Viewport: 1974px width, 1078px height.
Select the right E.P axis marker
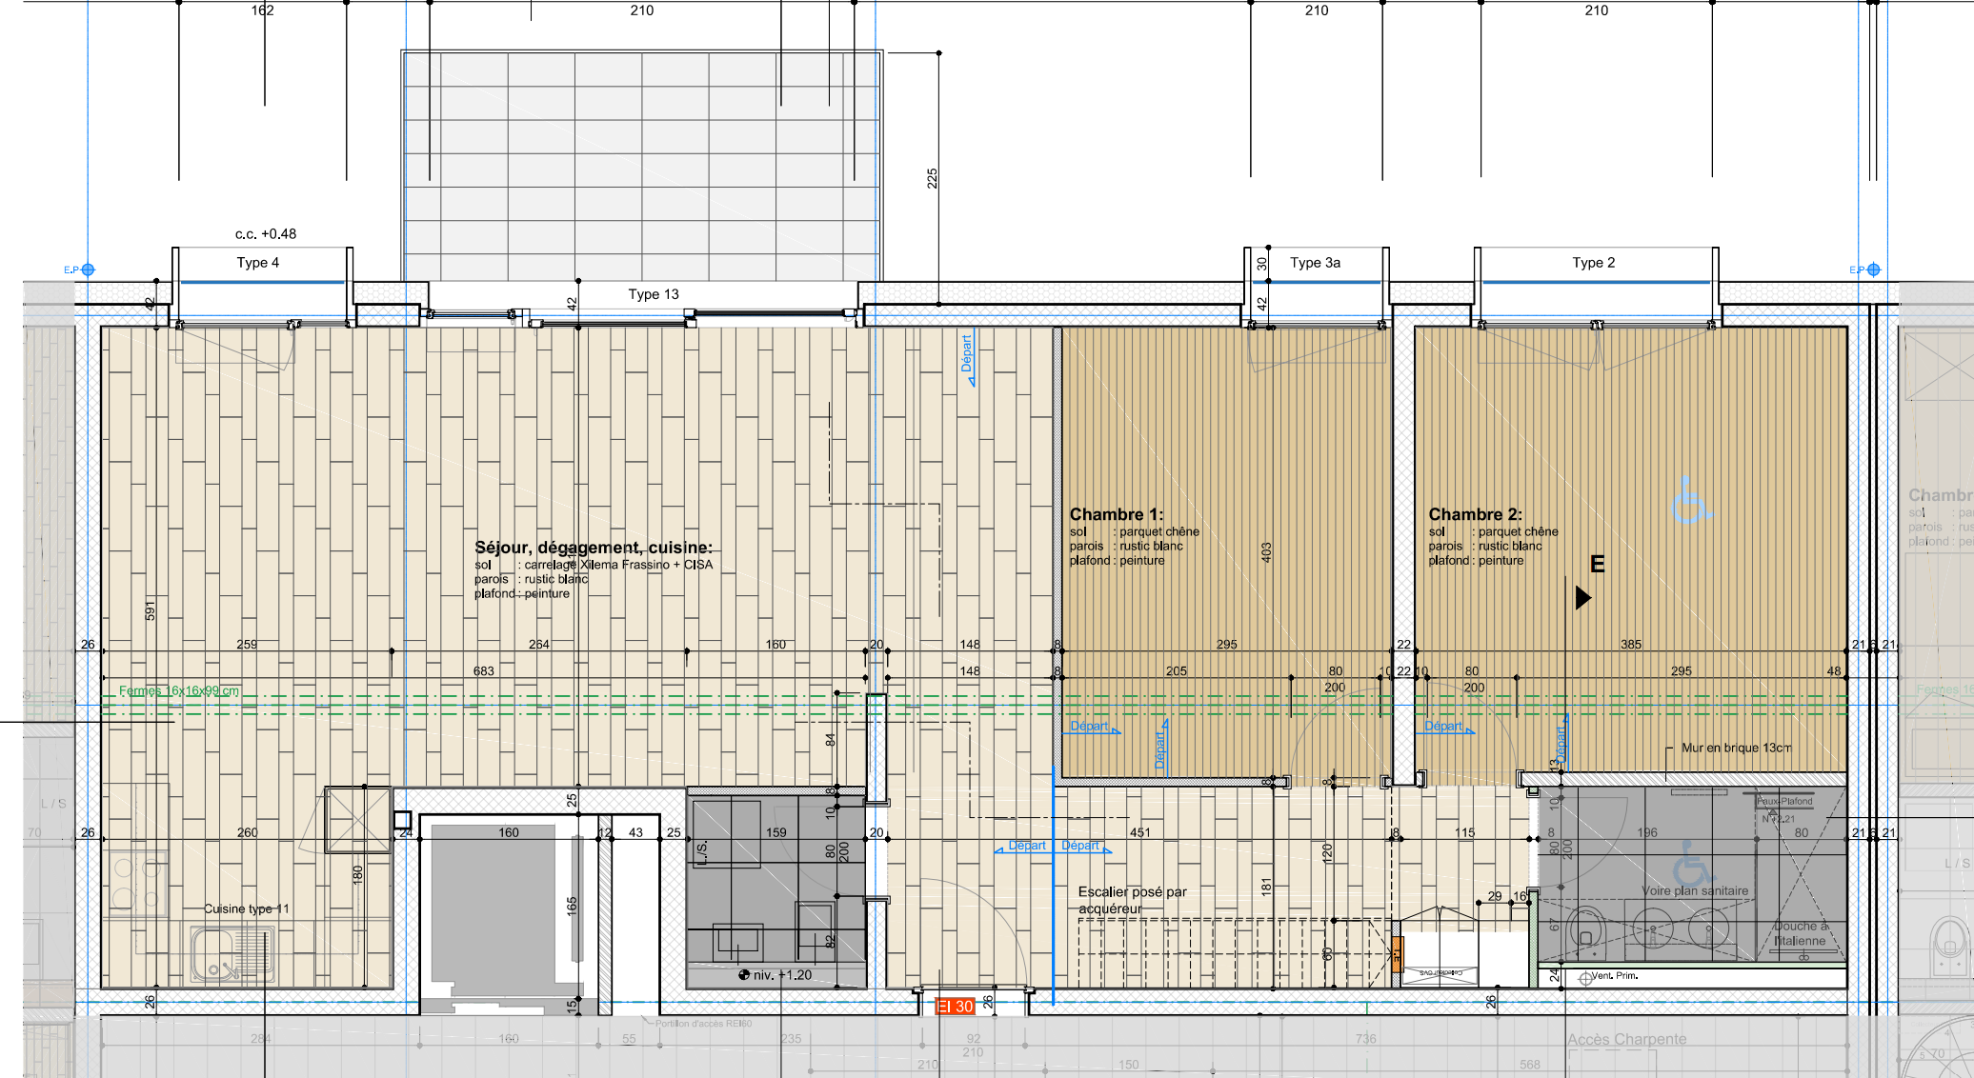pyautogui.click(x=1873, y=269)
